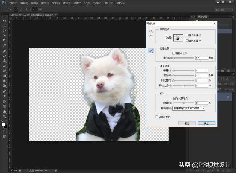Click the 确定 button in dialog
This screenshot has width=236, height=173.
point(206,123)
